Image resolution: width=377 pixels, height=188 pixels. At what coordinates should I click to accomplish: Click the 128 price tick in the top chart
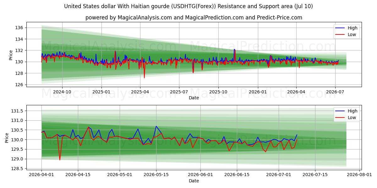tap(19, 73)
